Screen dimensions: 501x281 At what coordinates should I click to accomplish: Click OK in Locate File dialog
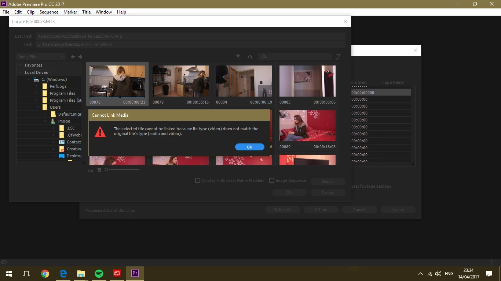click(289, 192)
